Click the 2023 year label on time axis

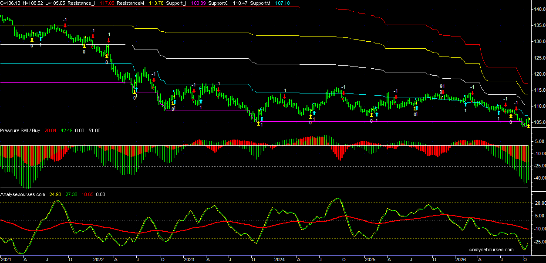pyautogui.click(x=189, y=260)
